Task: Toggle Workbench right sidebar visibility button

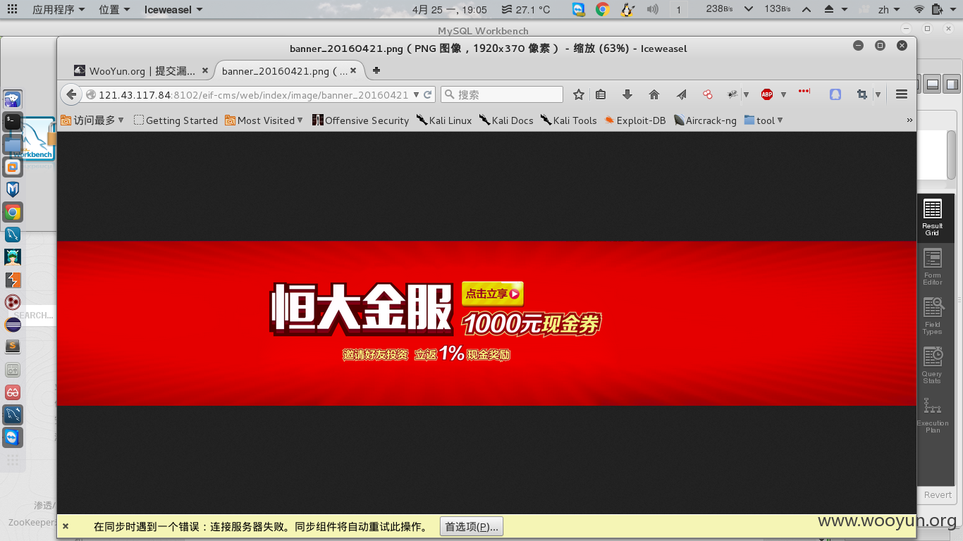Action: [952, 84]
